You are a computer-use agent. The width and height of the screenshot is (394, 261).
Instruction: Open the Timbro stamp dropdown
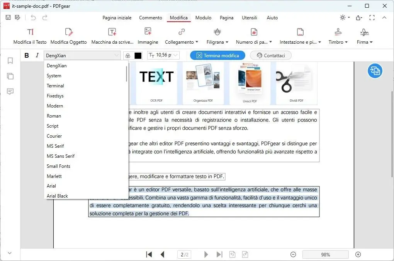(x=338, y=36)
